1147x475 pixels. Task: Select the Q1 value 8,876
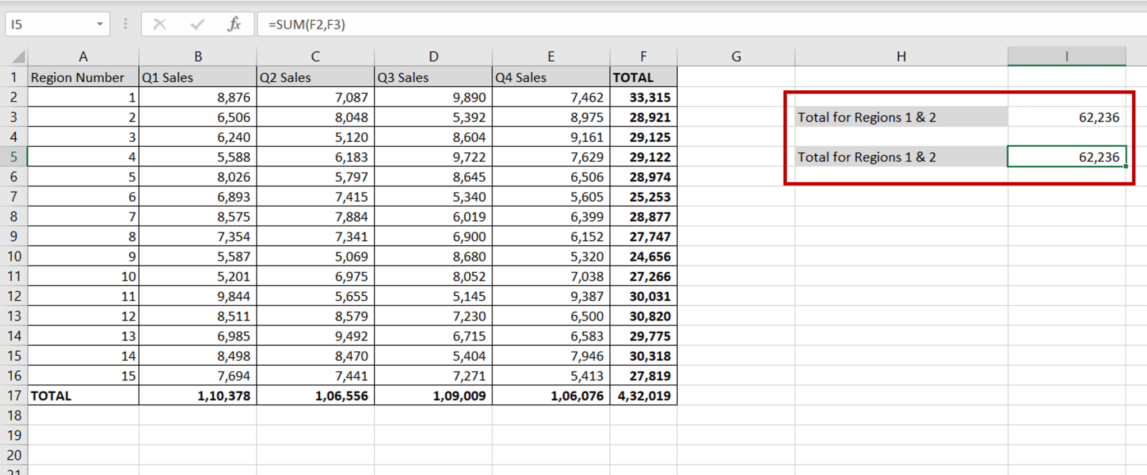198,97
